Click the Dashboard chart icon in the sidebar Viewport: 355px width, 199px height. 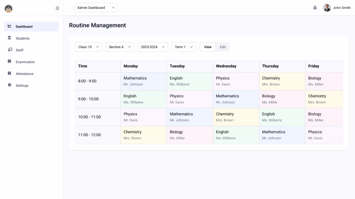point(9,26)
